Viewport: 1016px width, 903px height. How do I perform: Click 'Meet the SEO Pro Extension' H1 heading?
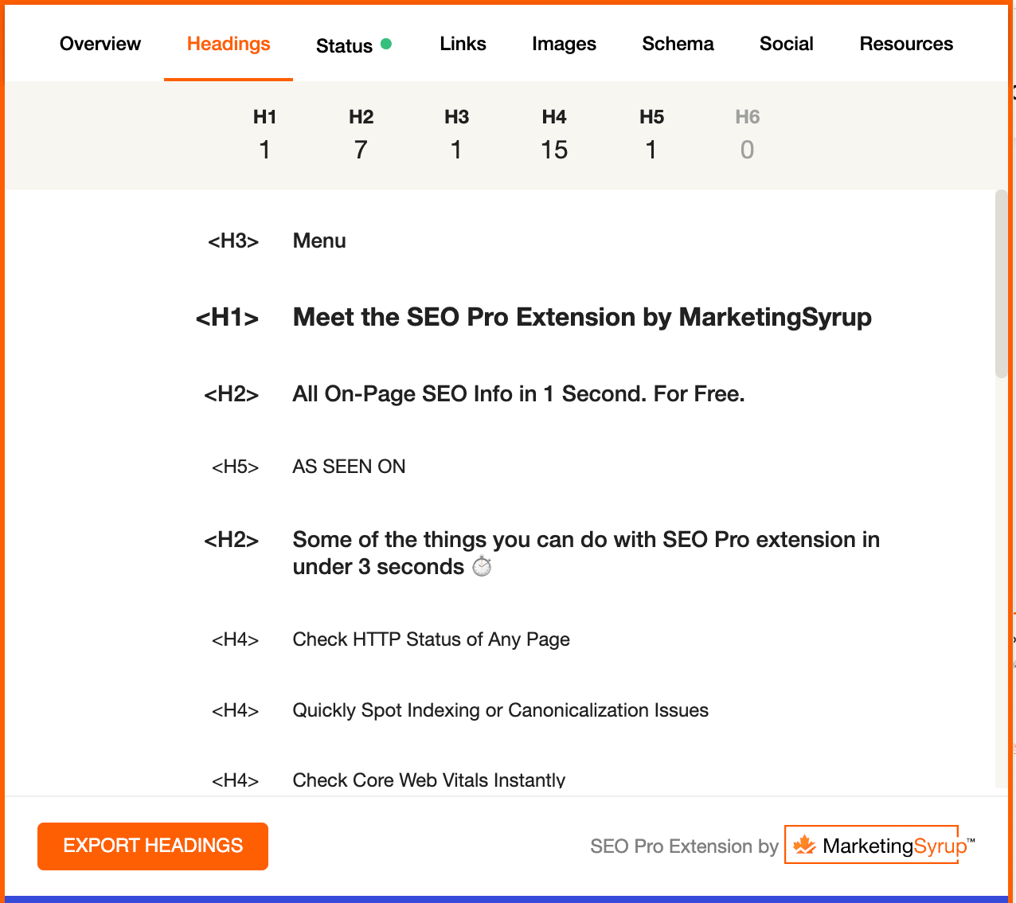[582, 317]
